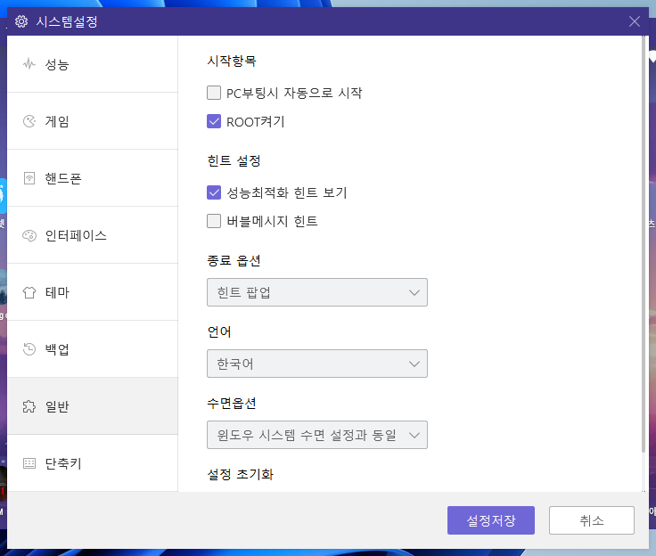Click the 시스템설정 gear icon in title bar
This screenshot has width=656, height=556.
click(x=21, y=21)
